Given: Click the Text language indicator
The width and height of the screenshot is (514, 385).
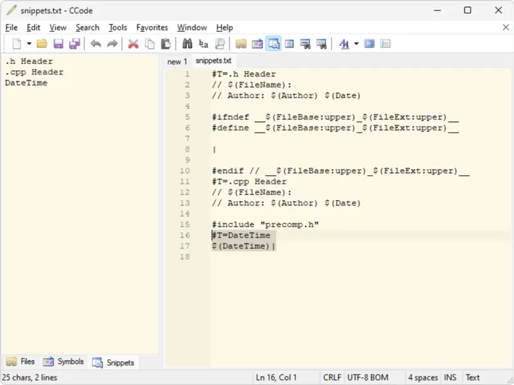Looking at the screenshot, I should coord(472,377).
